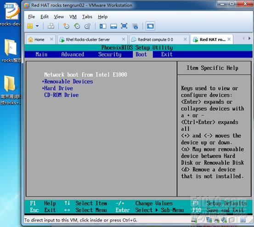Click the CD/DVD status bar icon
The height and width of the screenshot is (227, 254).
(202, 220)
